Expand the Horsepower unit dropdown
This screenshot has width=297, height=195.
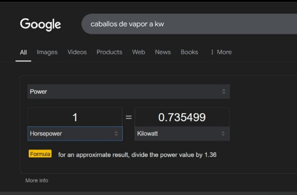click(x=75, y=133)
